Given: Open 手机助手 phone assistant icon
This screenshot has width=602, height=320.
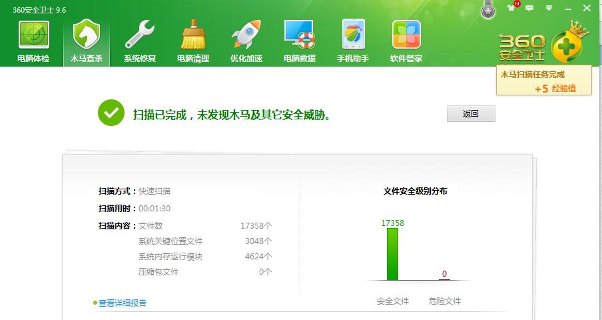Looking at the screenshot, I should tap(353, 41).
